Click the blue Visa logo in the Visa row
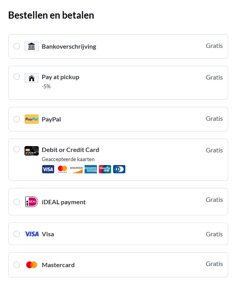Image resolution: width=242 pixels, height=283 pixels. coord(32,234)
